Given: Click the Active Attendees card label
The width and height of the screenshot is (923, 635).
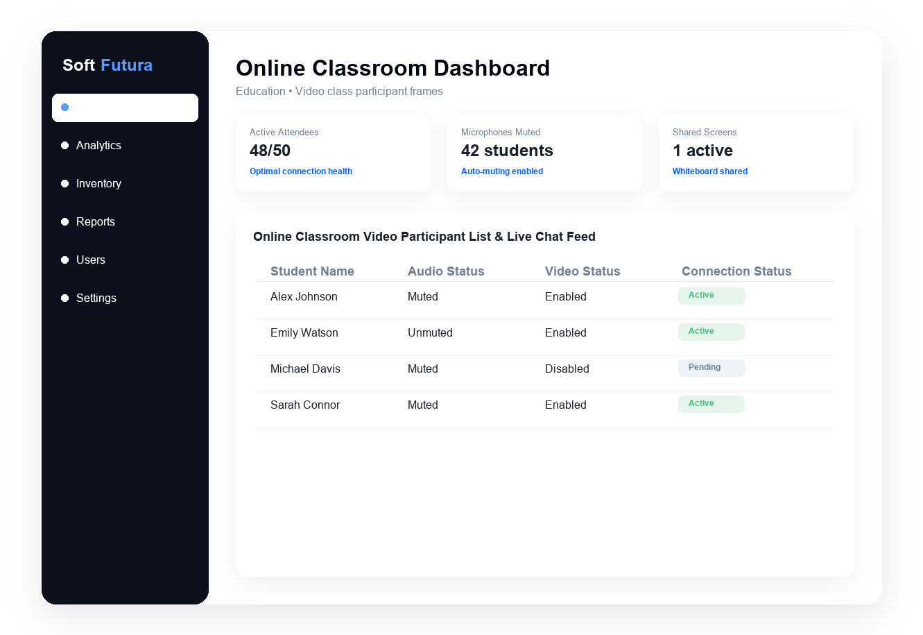Looking at the screenshot, I should click(x=284, y=132).
